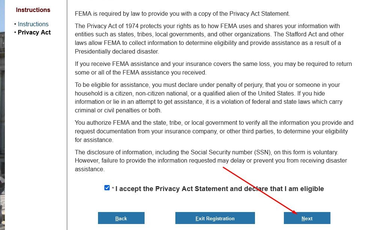
Task: Click the red arrowhead pointing at Next
Action: click(296, 213)
